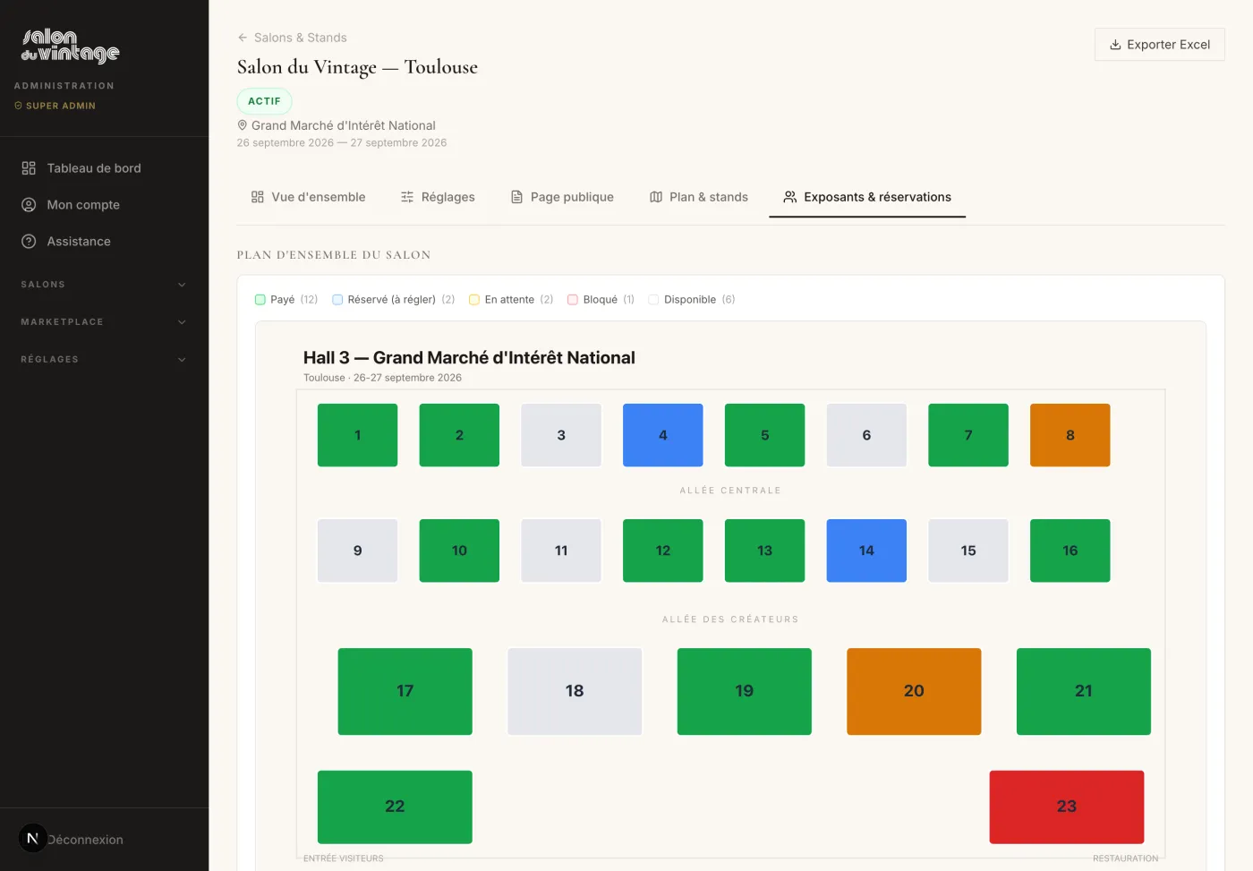Go back to Salons & Stands
The width and height of the screenshot is (1253, 871).
292,38
